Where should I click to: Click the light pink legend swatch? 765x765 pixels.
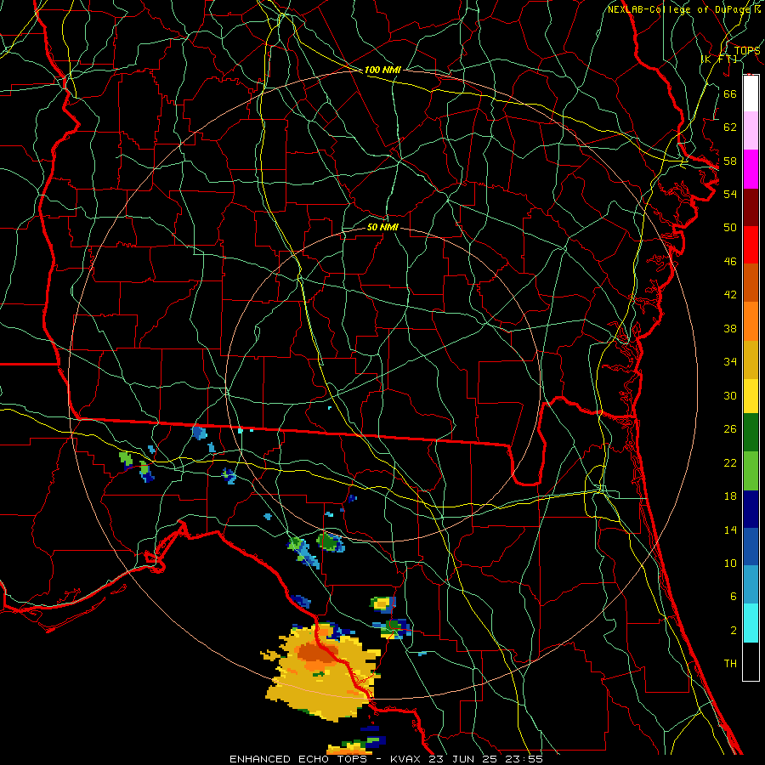click(x=751, y=131)
